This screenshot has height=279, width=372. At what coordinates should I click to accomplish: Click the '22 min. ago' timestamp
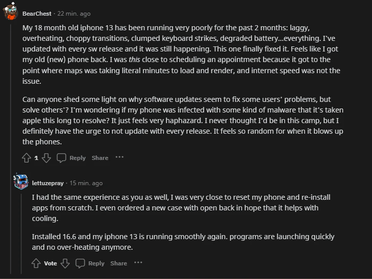pos(74,13)
